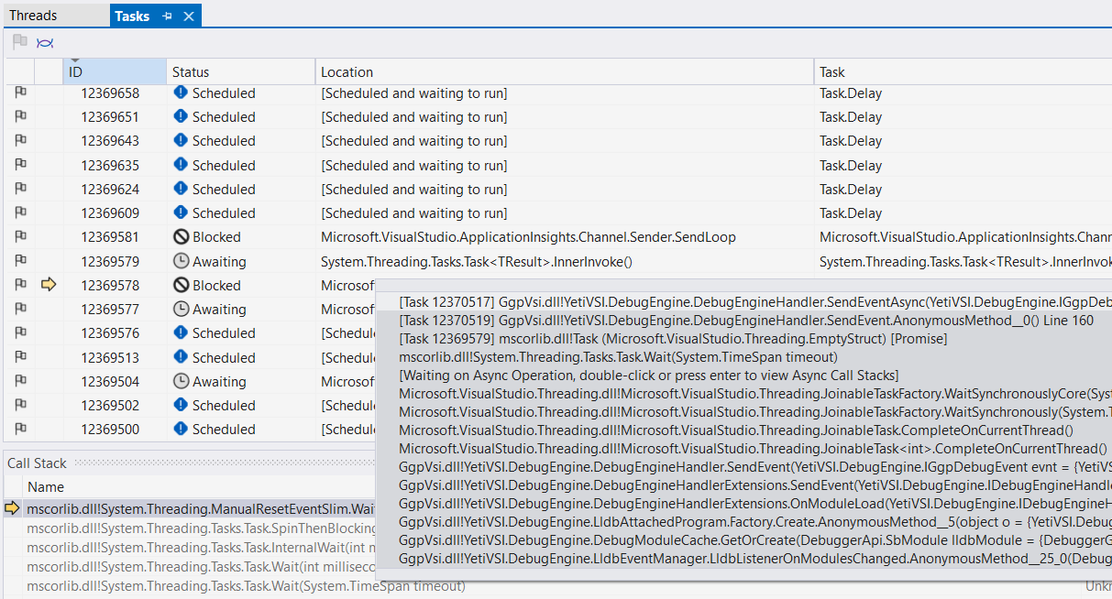The image size is (1112, 599).
Task: Click the crossed-threads icon in Tasks toolbar
Action: [45, 42]
